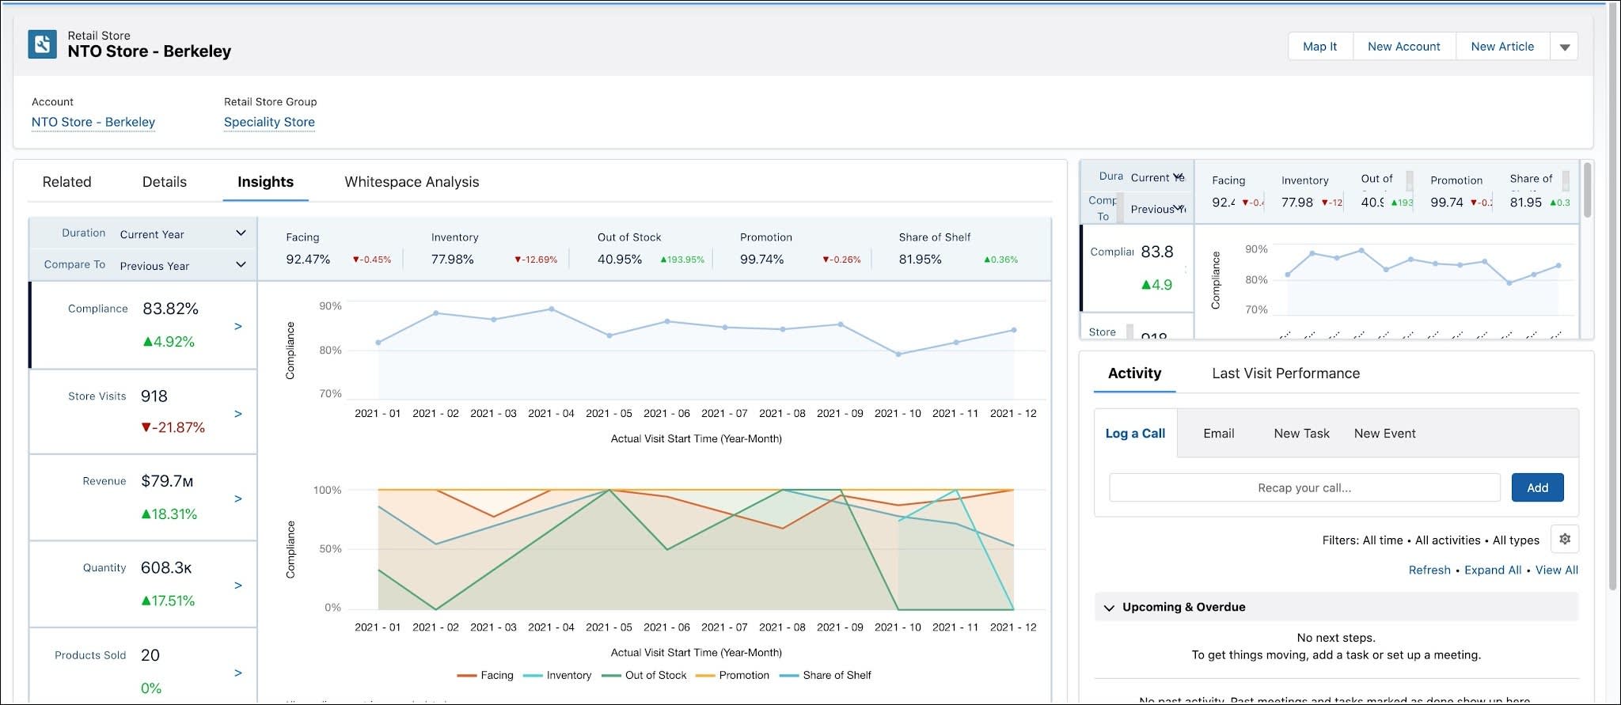Viewport: 1621px width, 705px height.
Task: Click the New Article button
Action: point(1502,47)
